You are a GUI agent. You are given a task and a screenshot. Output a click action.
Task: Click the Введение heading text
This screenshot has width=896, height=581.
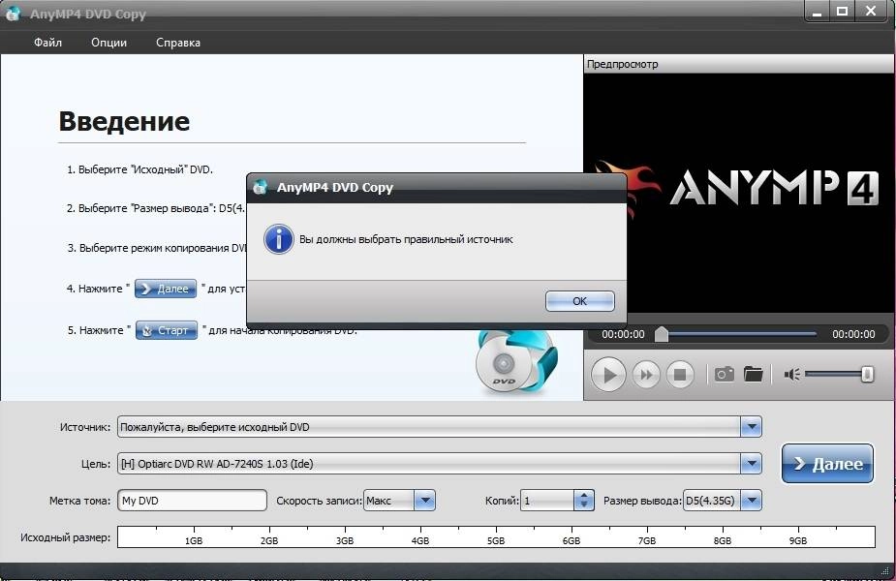124,121
